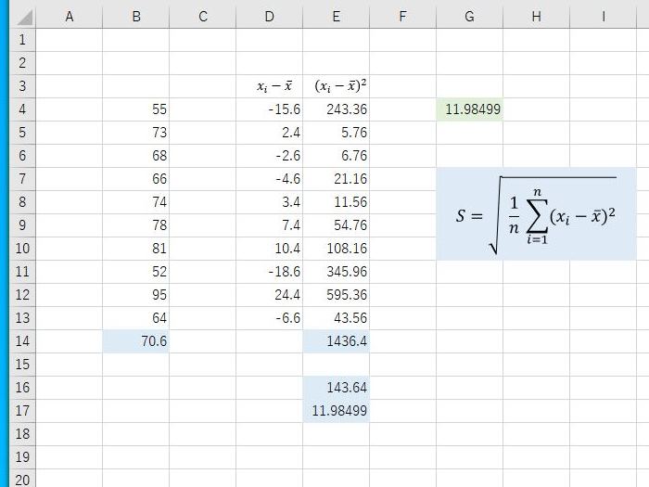The height and width of the screenshot is (487, 649).
Task: Click cell containing 81
Action: pyautogui.click(x=135, y=249)
